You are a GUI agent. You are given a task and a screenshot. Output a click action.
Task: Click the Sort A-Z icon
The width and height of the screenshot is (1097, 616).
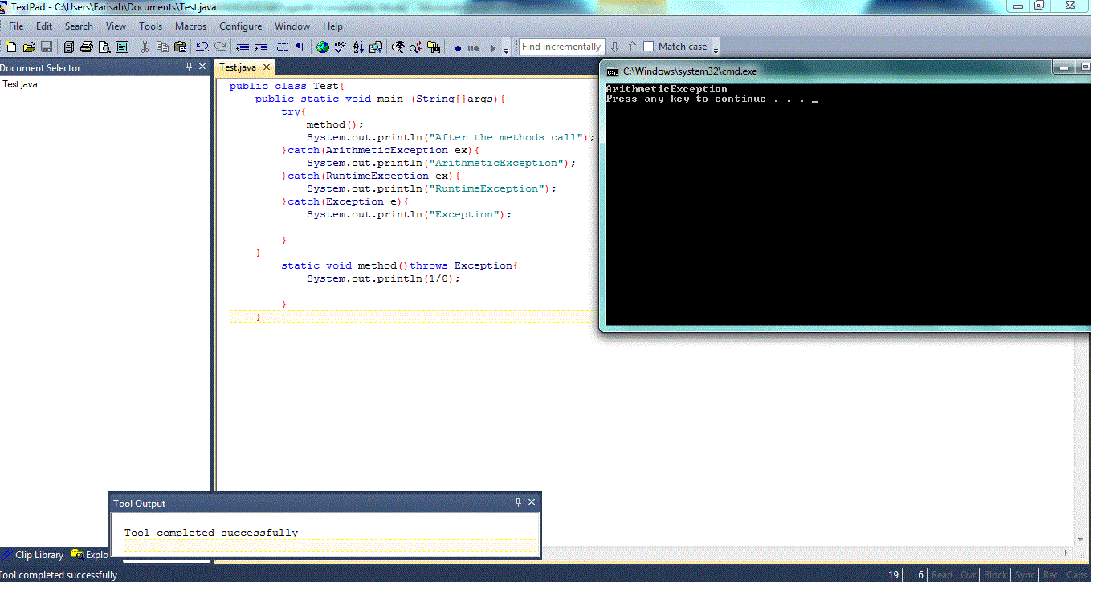pos(358,47)
